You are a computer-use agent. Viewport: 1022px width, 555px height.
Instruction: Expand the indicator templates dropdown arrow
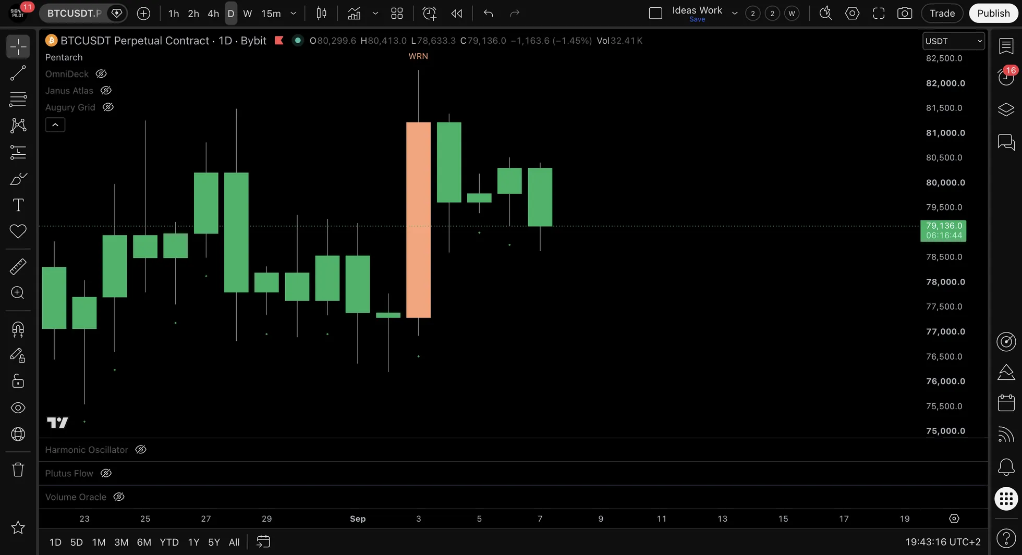(x=375, y=14)
